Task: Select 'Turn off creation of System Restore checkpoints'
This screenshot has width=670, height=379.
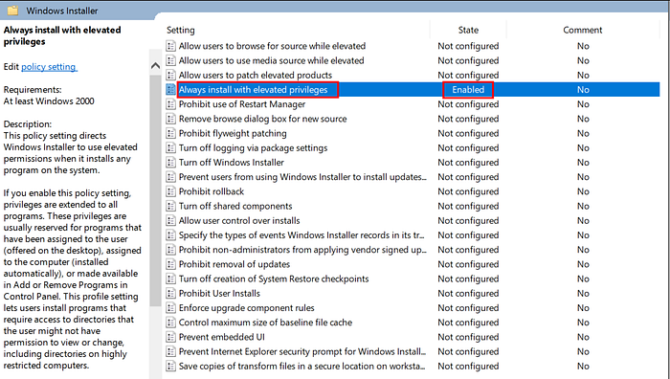Action: coord(274,279)
